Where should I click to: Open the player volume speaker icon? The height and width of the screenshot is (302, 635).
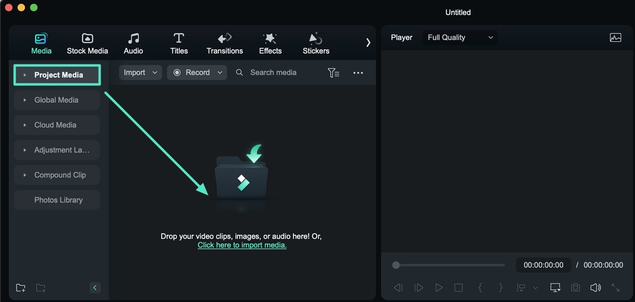tap(595, 288)
